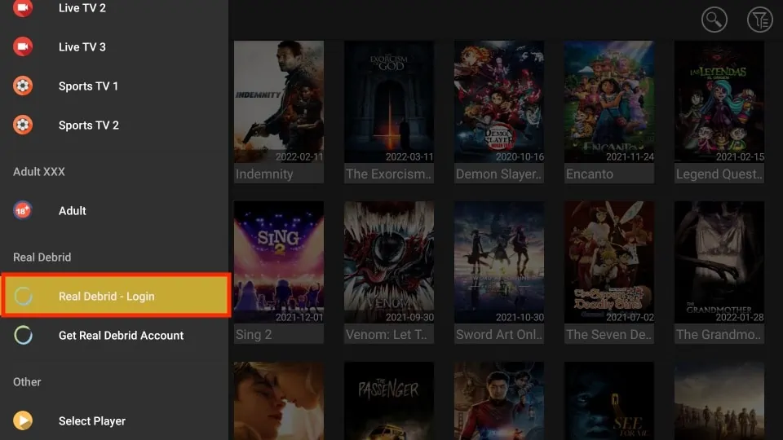This screenshot has height=440, width=783.
Task: Open the Indemnity movie poster
Action: coord(279,102)
